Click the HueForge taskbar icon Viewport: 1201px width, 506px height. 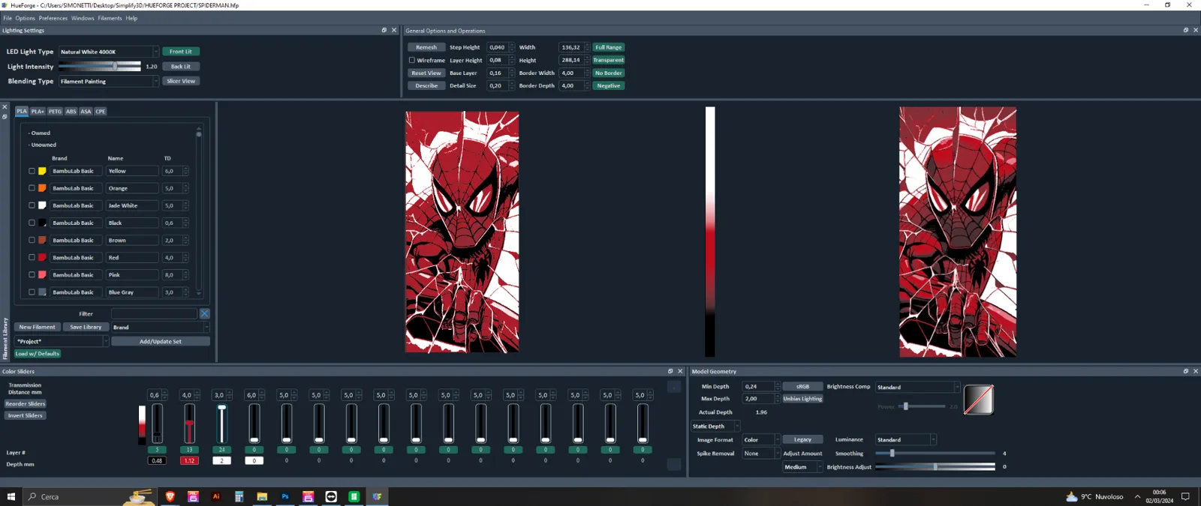[x=377, y=496]
